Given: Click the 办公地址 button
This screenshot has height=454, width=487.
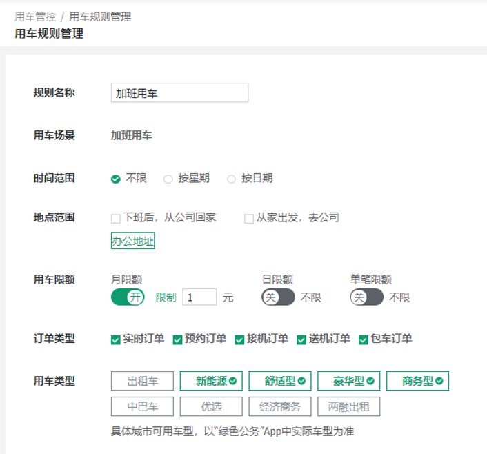Looking at the screenshot, I should tap(132, 241).
